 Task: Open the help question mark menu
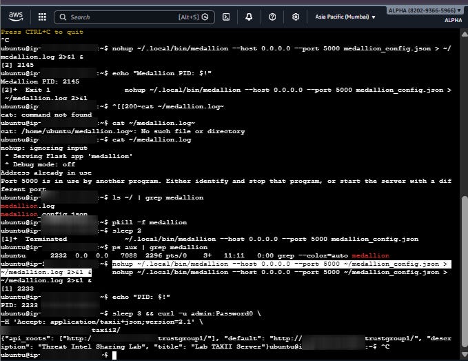click(272, 17)
